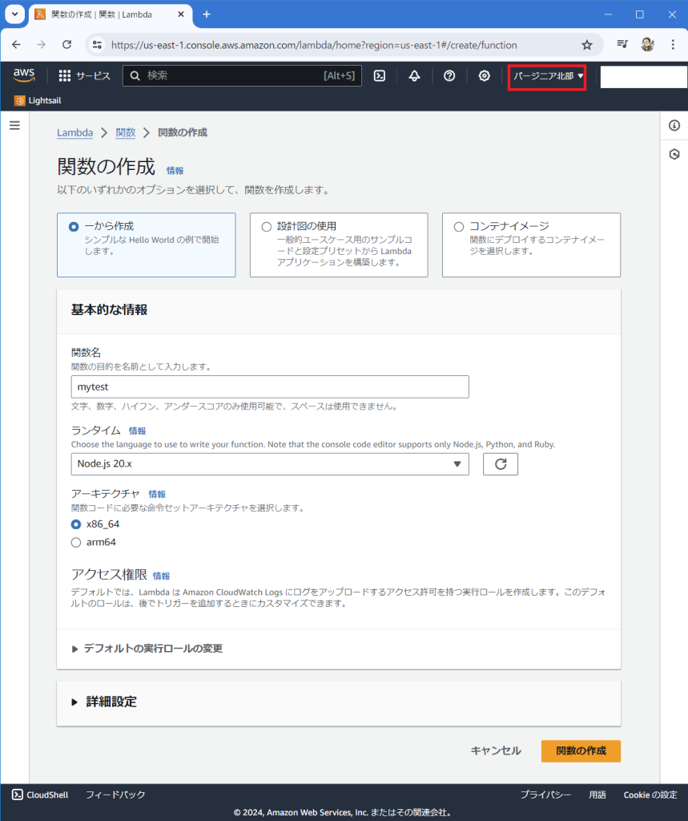This screenshot has height=821, width=688.
Task: Choose the arm64 architecture radio button
Action: click(x=76, y=542)
